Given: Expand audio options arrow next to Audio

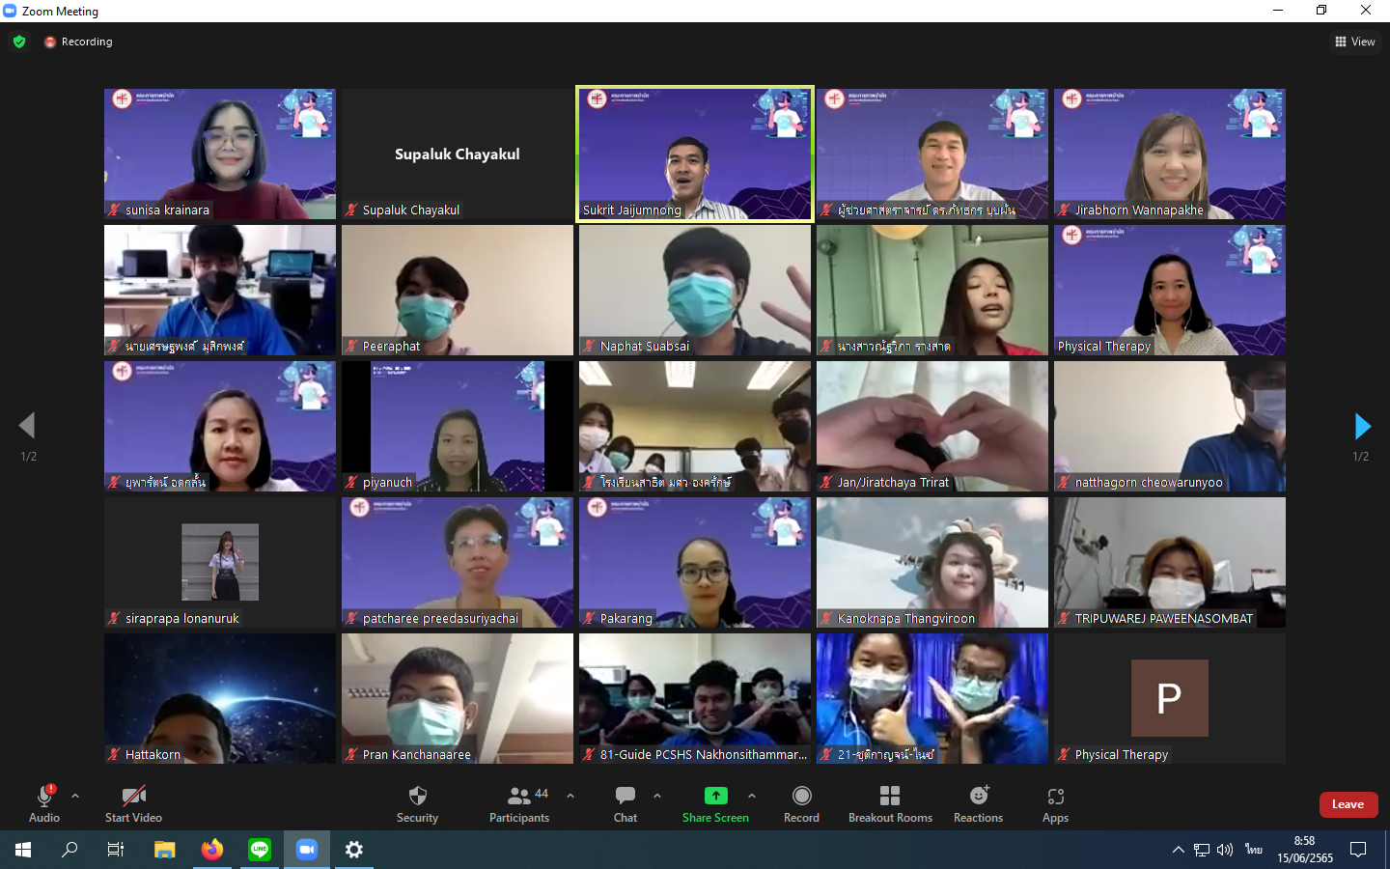Looking at the screenshot, I should (x=75, y=796).
